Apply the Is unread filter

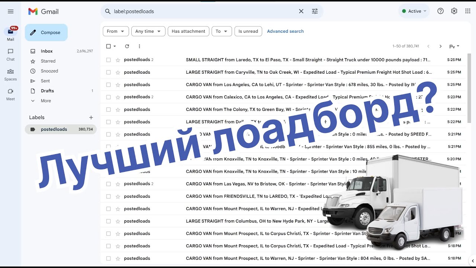(x=248, y=31)
